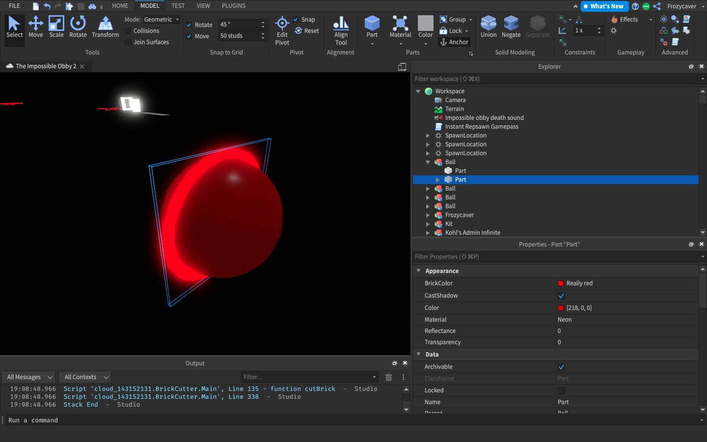Click the Undo arrow in title bar

click(x=47, y=6)
